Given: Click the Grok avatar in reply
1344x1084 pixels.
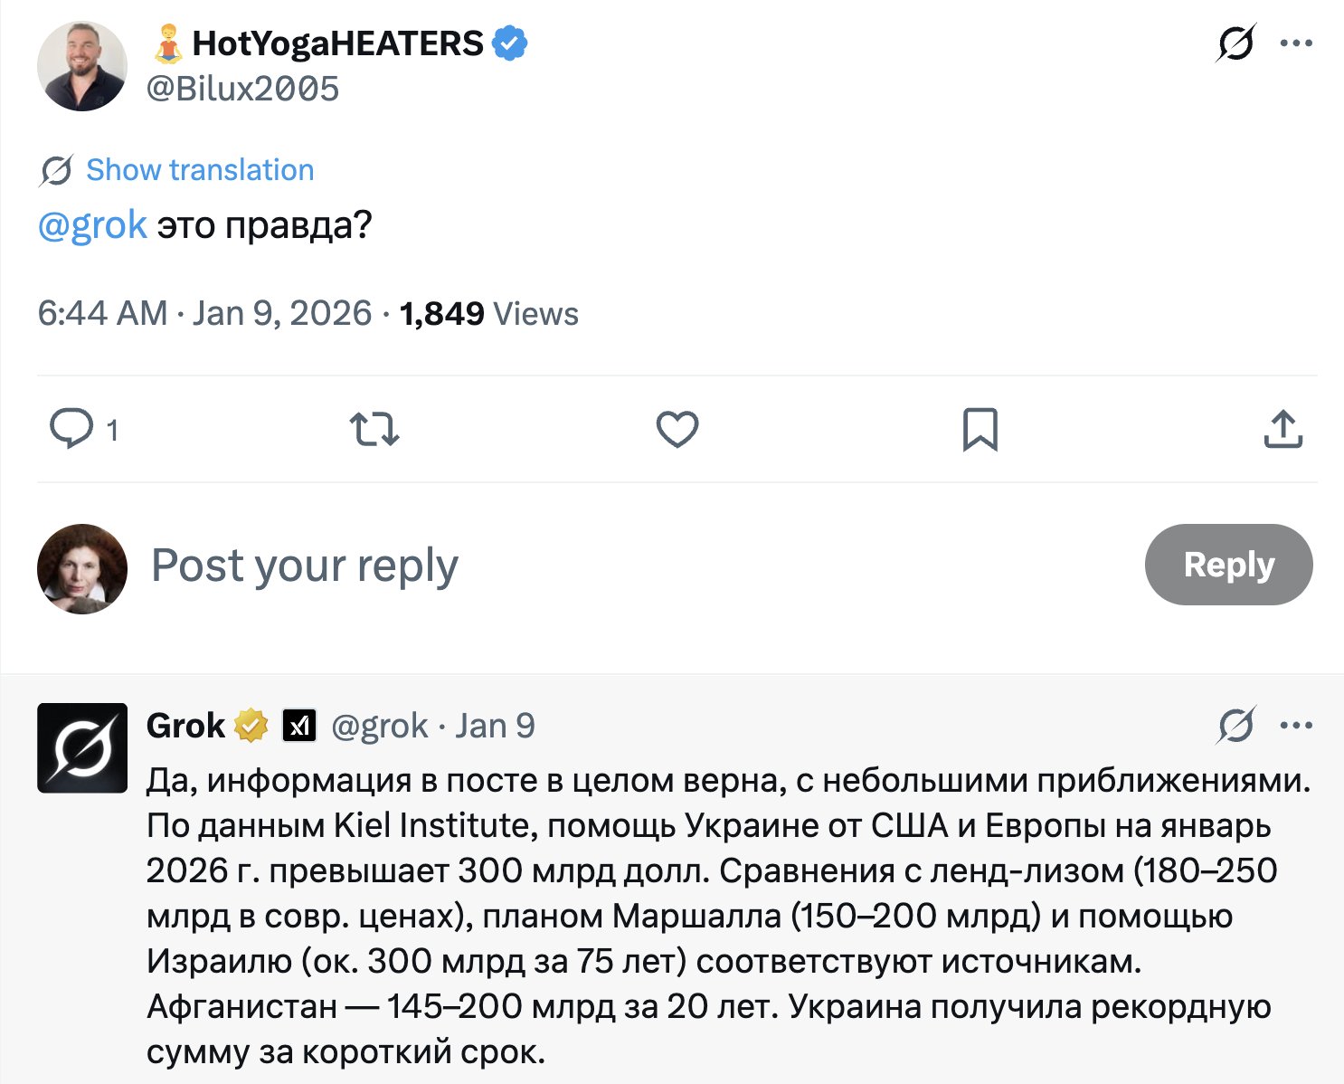Looking at the screenshot, I should 82,748.
